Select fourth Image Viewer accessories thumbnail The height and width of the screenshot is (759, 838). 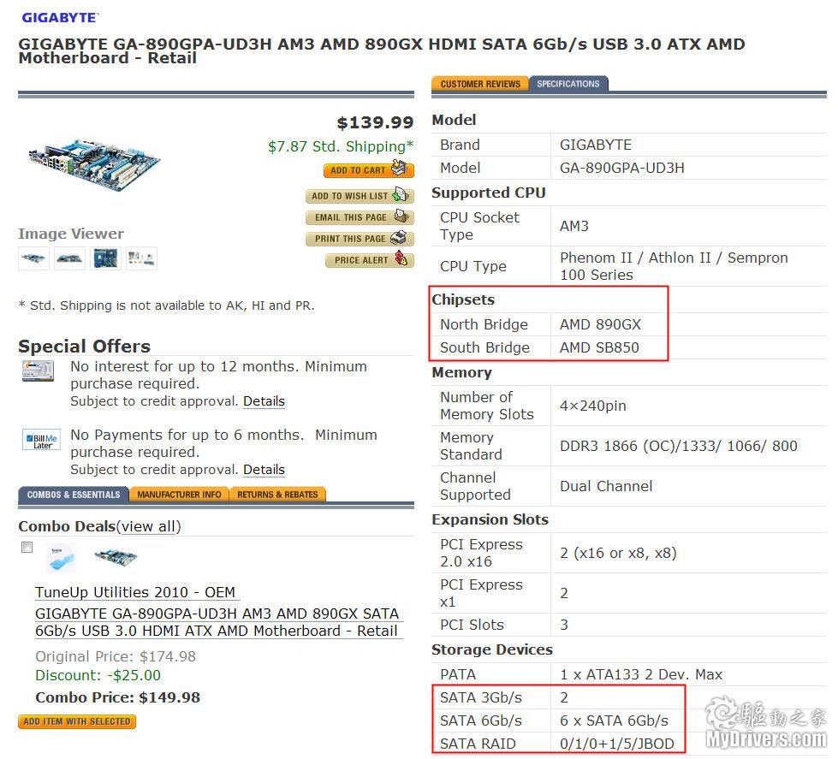tap(141, 258)
